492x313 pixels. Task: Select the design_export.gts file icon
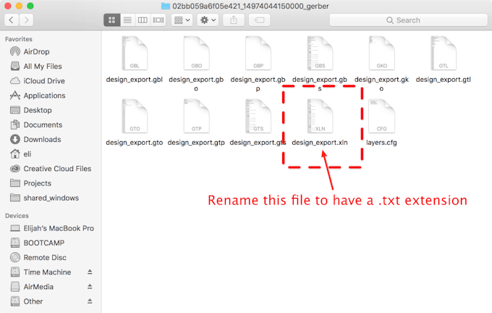258,116
